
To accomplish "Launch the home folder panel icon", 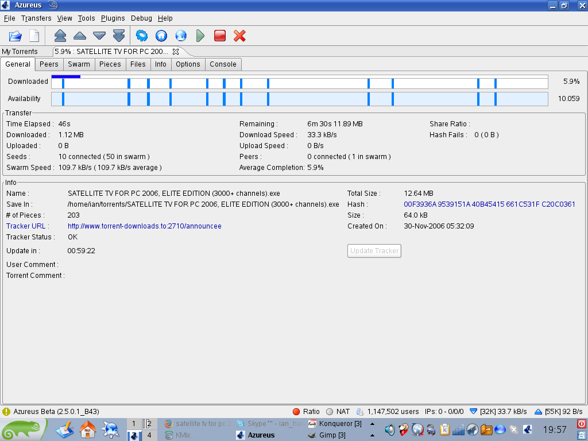I will point(88,430).
